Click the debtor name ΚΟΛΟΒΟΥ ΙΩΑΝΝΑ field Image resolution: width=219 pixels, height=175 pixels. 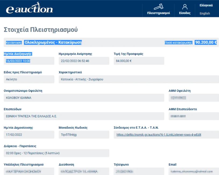click(84, 98)
